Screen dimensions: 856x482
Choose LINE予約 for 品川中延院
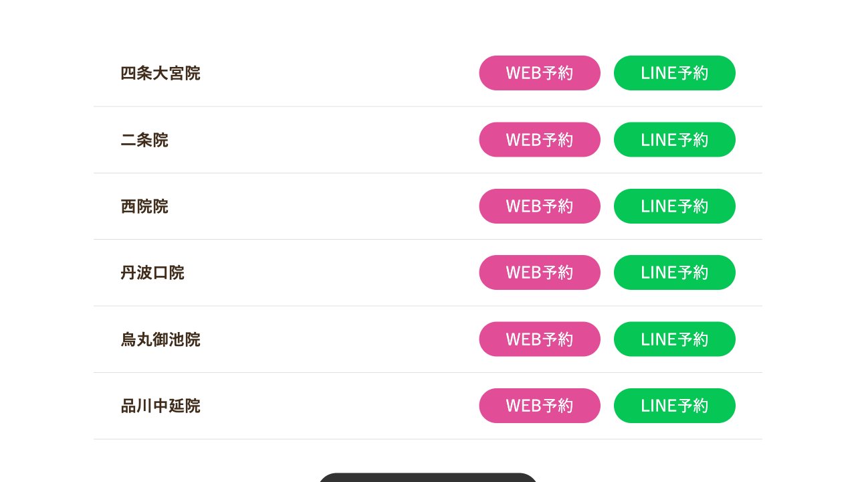[x=674, y=406]
